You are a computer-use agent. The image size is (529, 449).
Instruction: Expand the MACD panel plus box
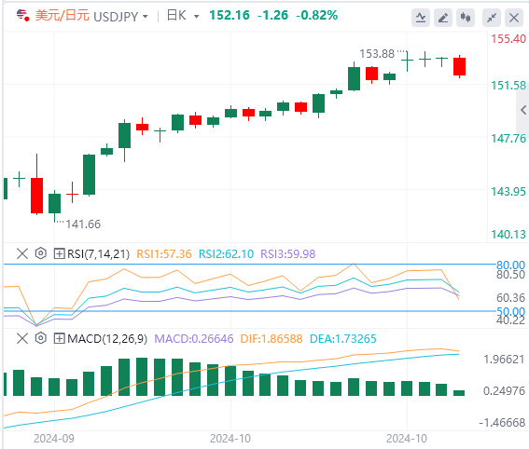point(59,338)
